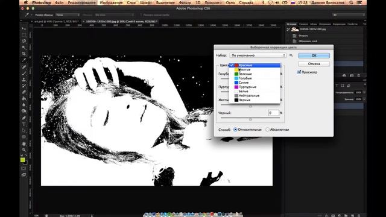Change screen mode via toolbox icon
The width and height of the screenshot is (386, 217).
[24, 175]
